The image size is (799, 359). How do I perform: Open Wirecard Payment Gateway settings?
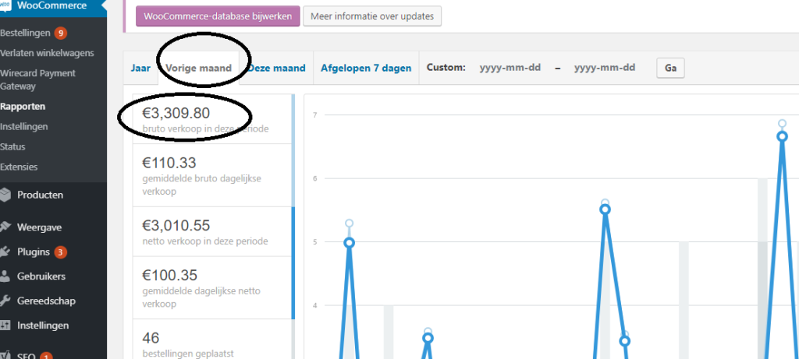coord(37,80)
